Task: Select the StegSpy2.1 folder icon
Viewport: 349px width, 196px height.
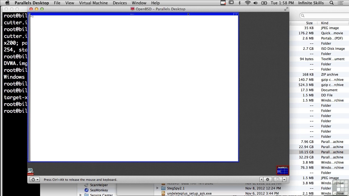Action: click(x=163, y=188)
